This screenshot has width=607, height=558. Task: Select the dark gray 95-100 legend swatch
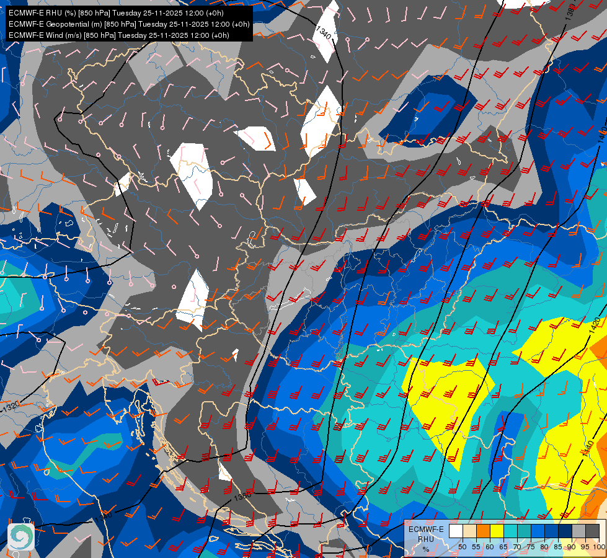click(593, 531)
